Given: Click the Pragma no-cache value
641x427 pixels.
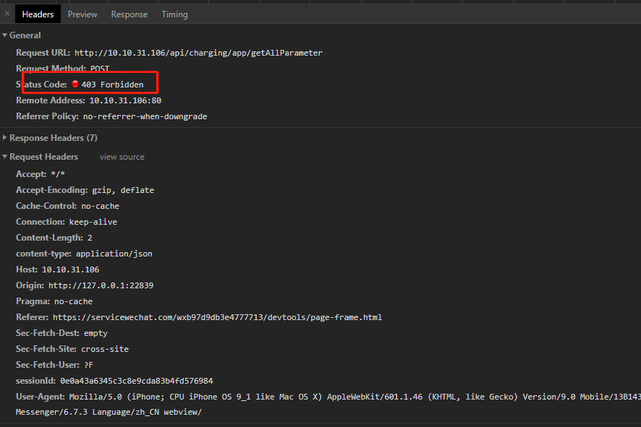Looking at the screenshot, I should click(x=73, y=302).
